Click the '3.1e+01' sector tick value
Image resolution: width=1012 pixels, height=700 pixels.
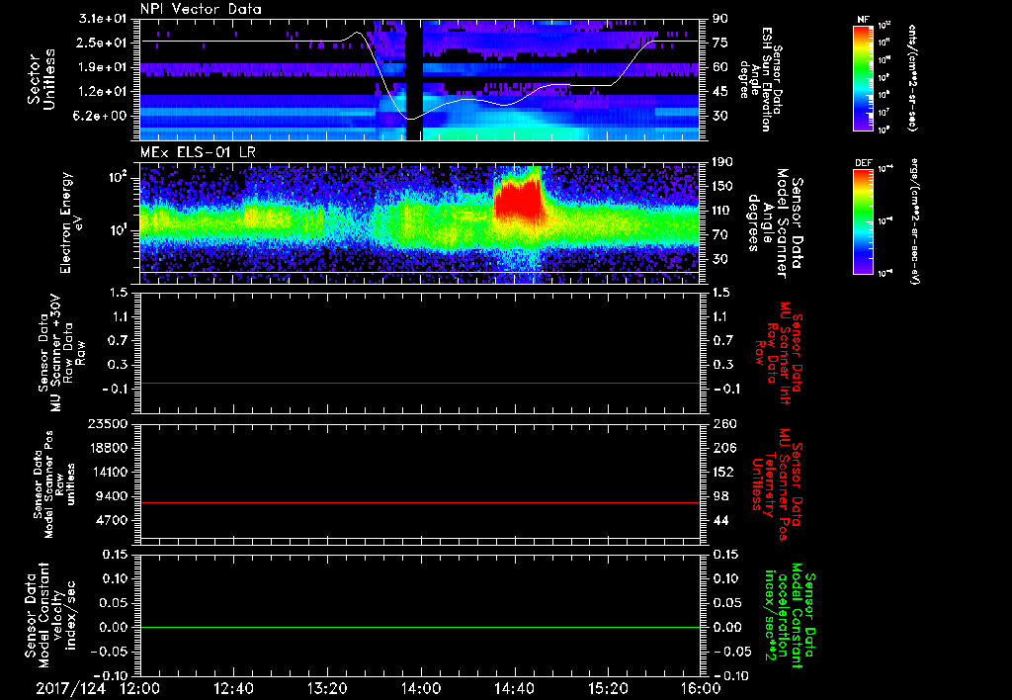coord(103,19)
